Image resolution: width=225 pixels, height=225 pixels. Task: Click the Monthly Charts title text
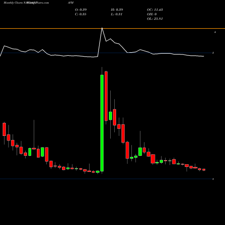click(13, 3)
